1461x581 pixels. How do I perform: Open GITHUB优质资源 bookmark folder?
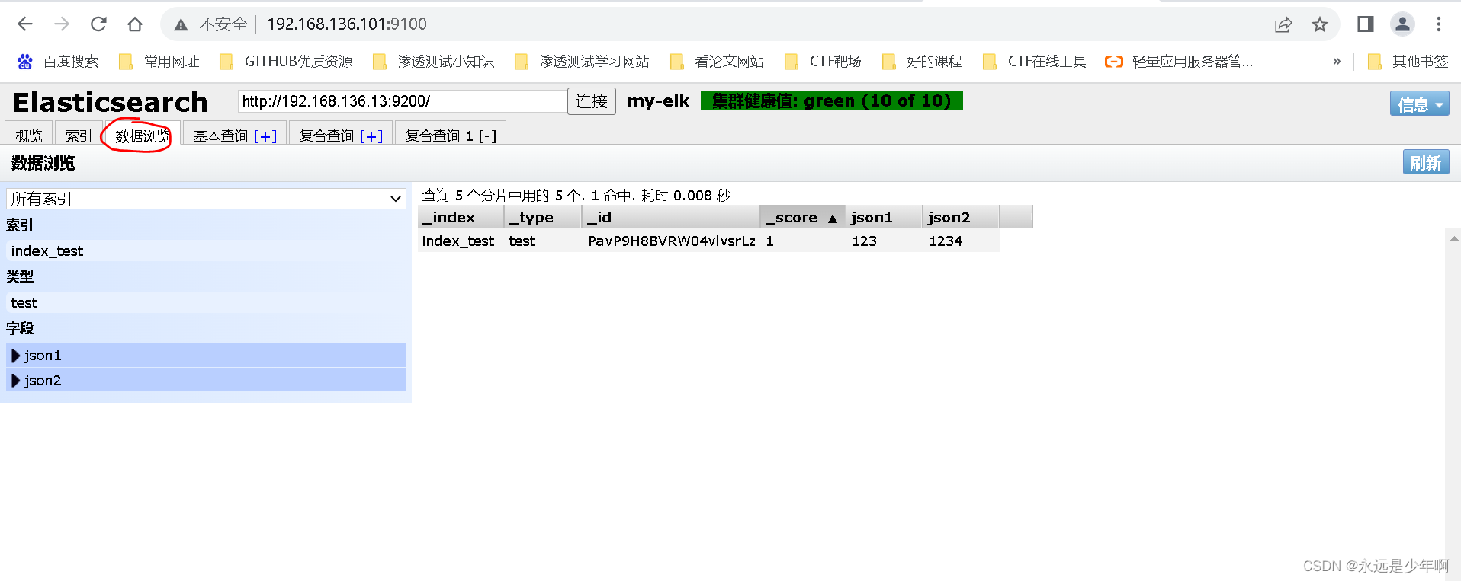click(286, 62)
